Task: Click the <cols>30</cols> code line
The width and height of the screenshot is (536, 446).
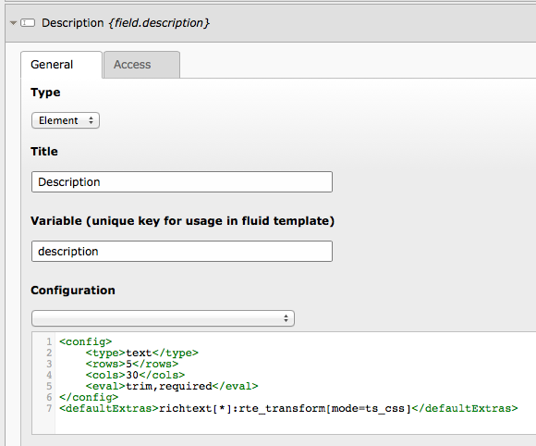Action: tap(135, 375)
